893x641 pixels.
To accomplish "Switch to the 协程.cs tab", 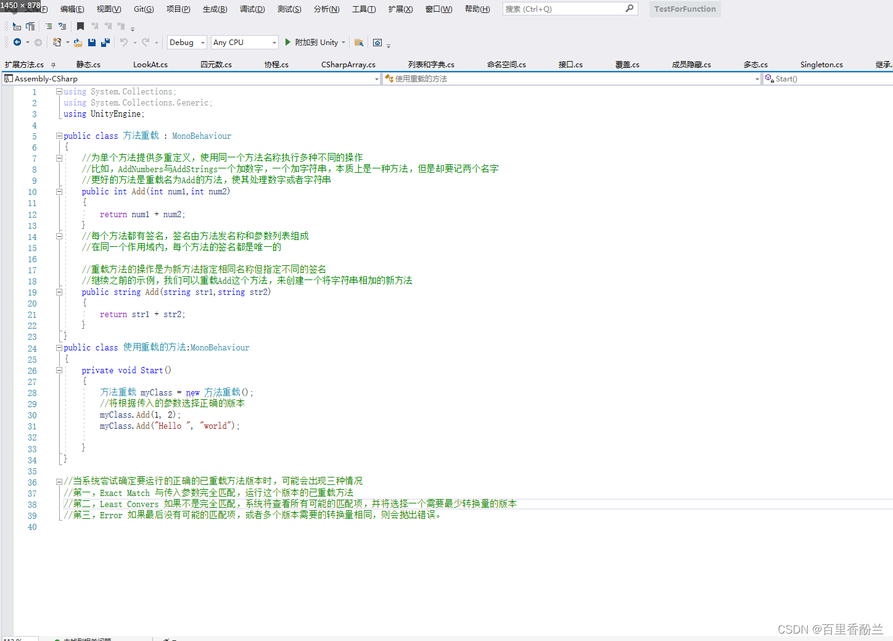I will [x=276, y=65].
